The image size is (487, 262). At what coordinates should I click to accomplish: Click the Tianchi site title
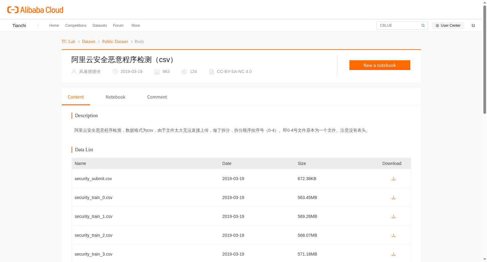pos(19,26)
